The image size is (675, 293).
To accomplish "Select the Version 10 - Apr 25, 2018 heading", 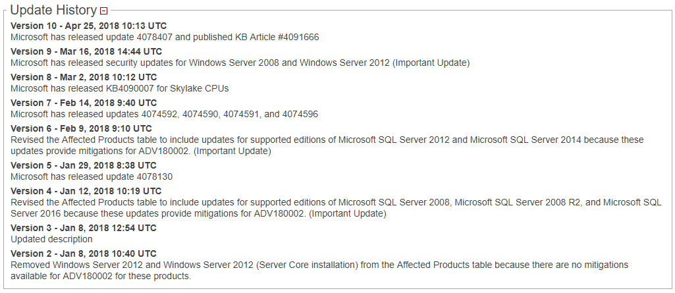I will point(89,26).
